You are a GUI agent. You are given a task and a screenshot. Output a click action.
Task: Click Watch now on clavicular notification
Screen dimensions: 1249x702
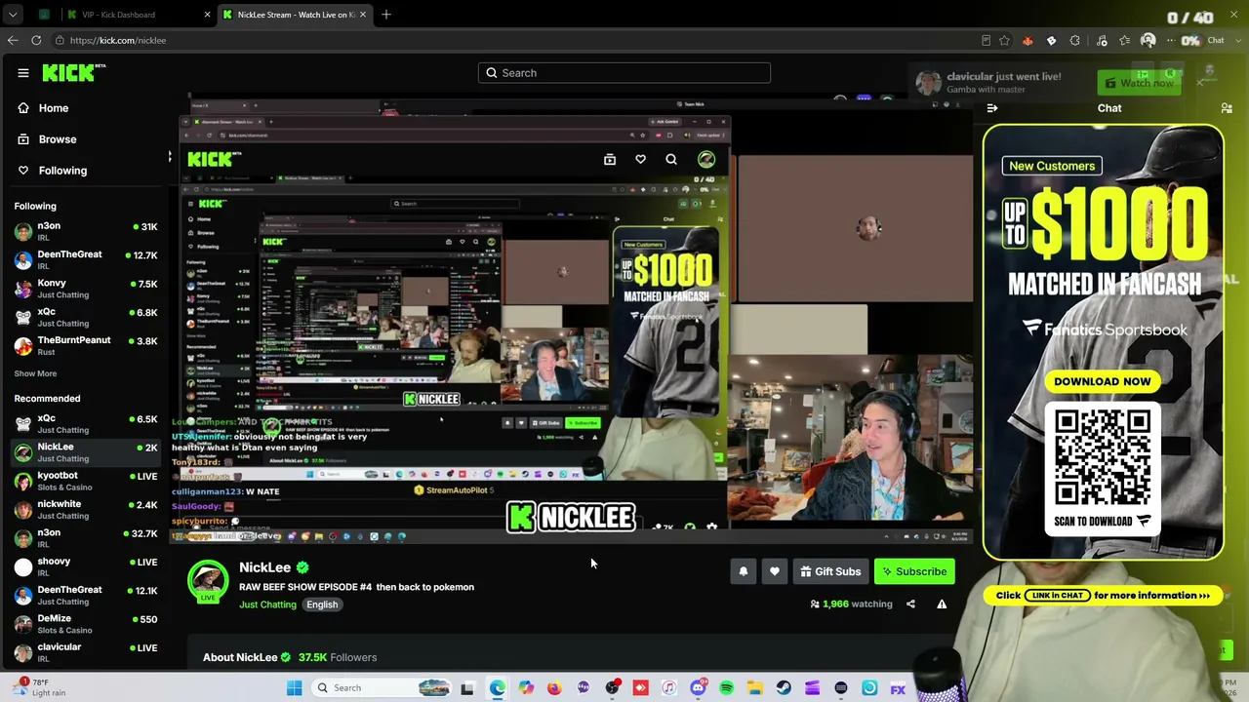point(1138,83)
